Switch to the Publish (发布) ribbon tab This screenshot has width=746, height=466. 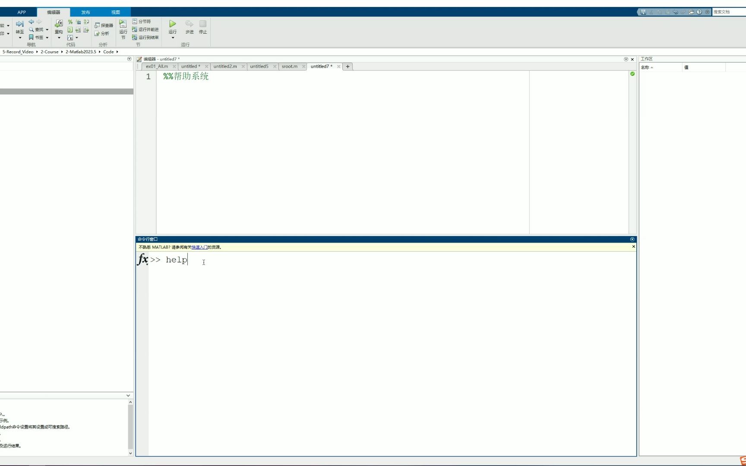pos(85,13)
